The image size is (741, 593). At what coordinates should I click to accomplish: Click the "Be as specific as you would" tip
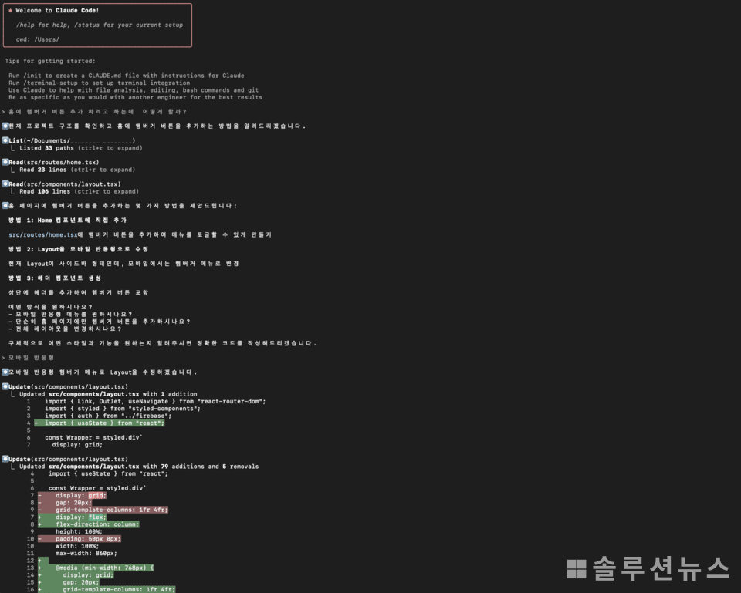[x=135, y=98]
